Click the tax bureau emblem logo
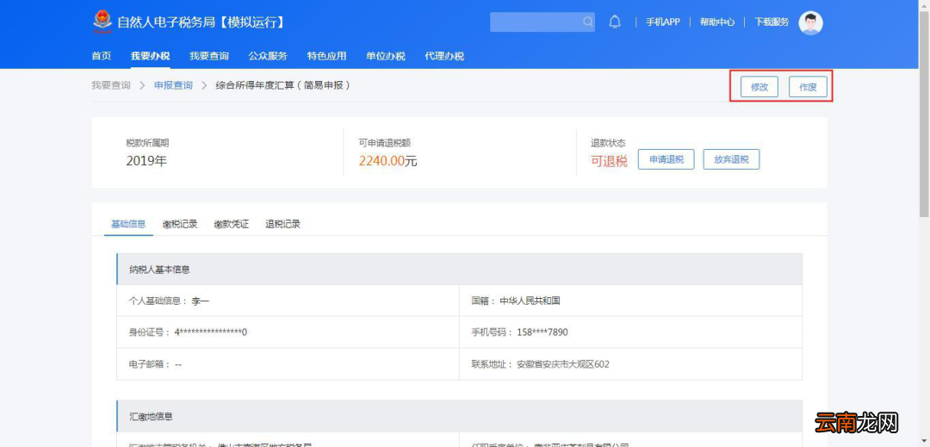This screenshot has height=447, width=930. coord(102,22)
